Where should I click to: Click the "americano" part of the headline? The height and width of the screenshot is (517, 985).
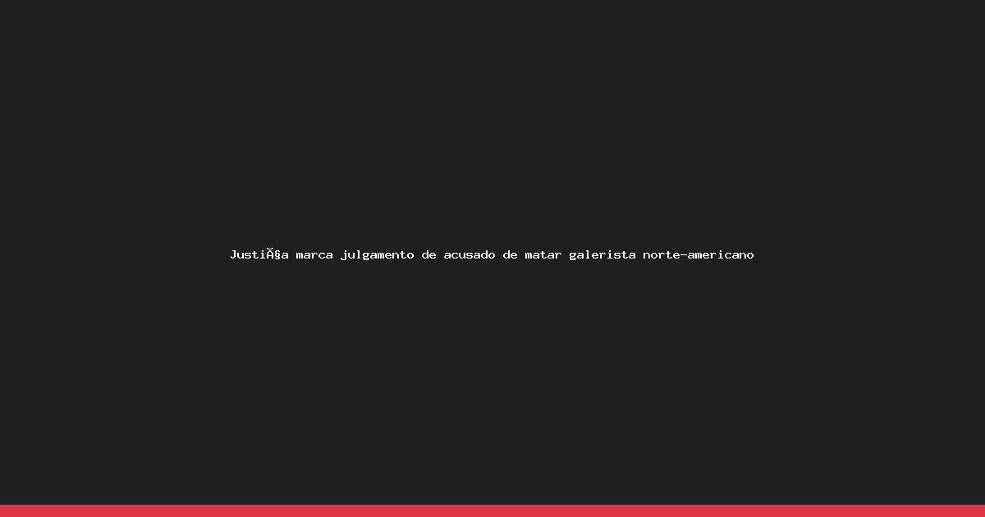721,255
